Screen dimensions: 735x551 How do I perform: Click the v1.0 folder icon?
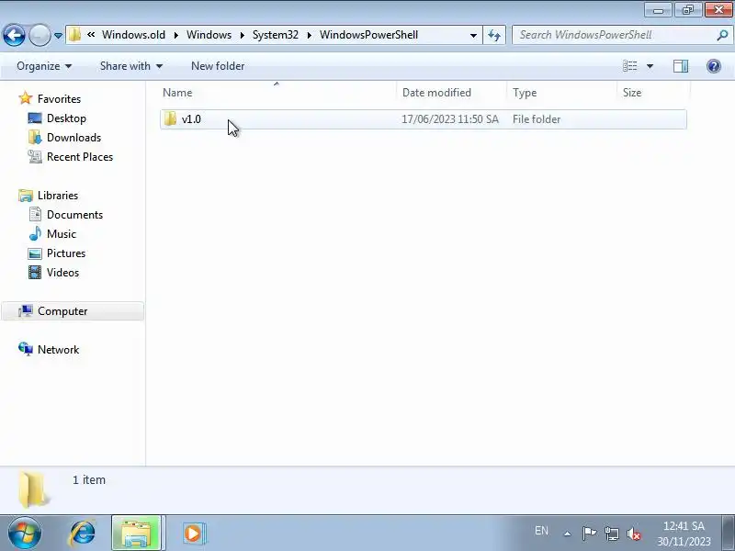click(x=170, y=119)
